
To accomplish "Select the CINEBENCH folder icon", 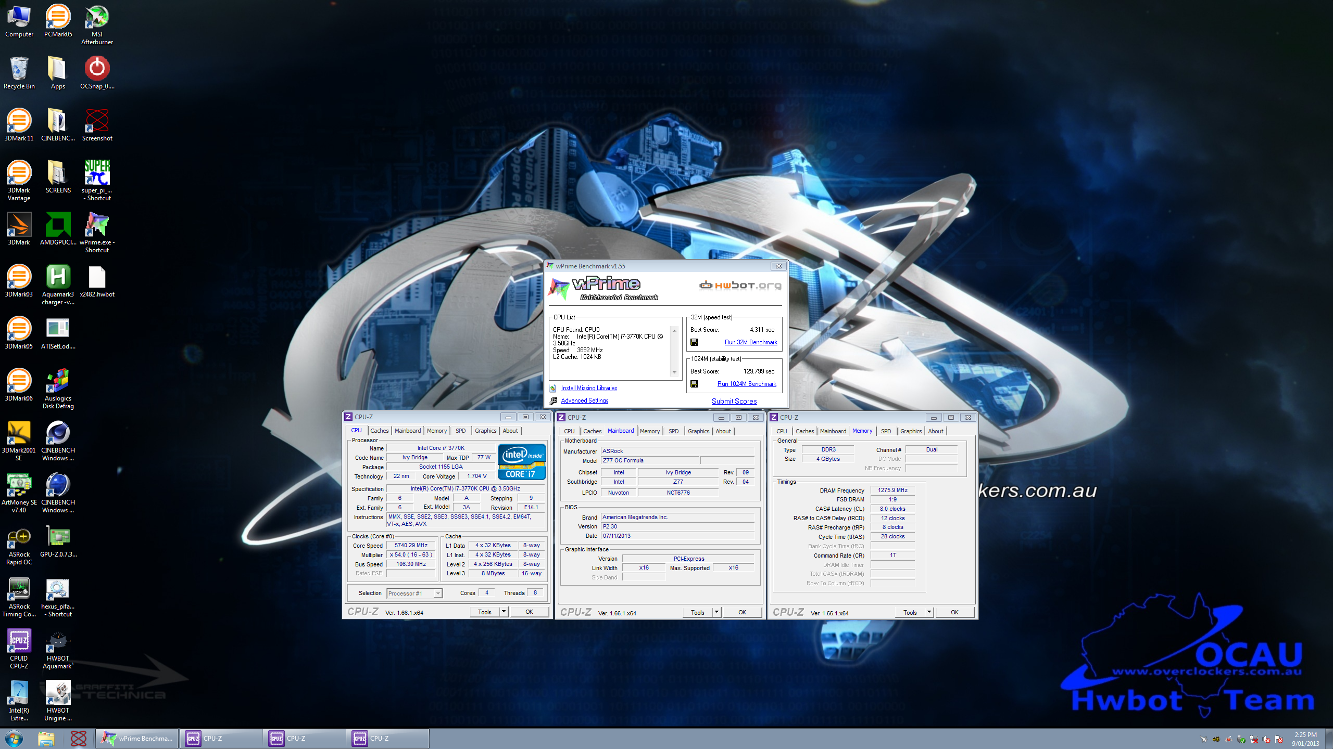I will 58,125.
